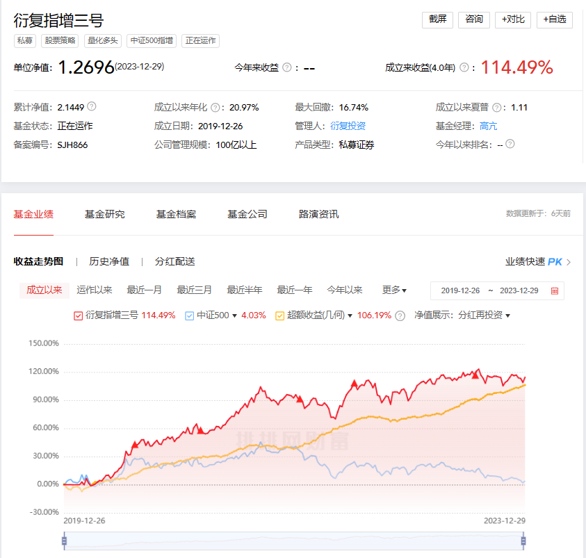Click start date 2019-12-26 in date field

(460, 290)
